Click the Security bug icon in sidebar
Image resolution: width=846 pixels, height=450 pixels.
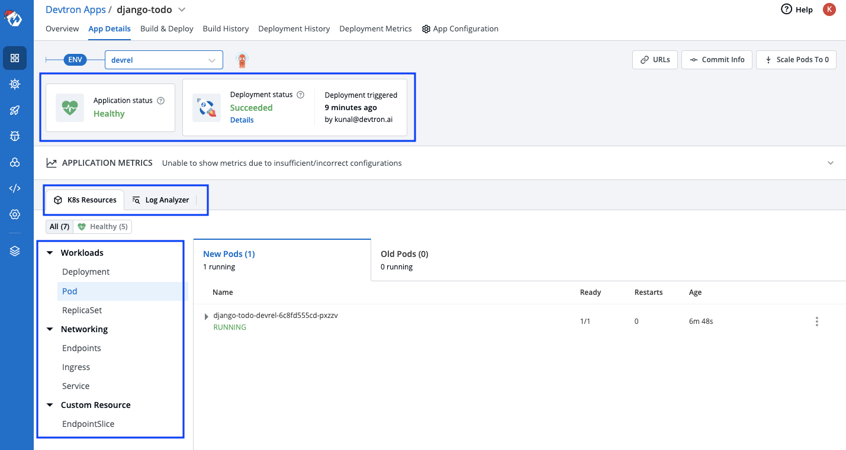point(15,136)
